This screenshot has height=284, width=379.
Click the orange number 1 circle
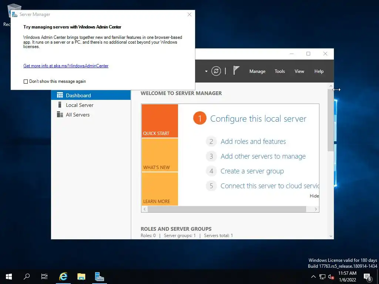coord(199,118)
